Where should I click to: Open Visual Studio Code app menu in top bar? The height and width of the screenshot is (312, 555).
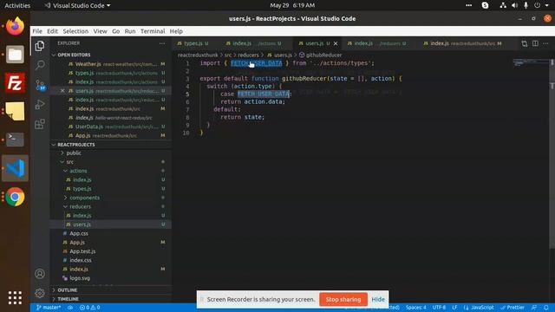(77, 5)
